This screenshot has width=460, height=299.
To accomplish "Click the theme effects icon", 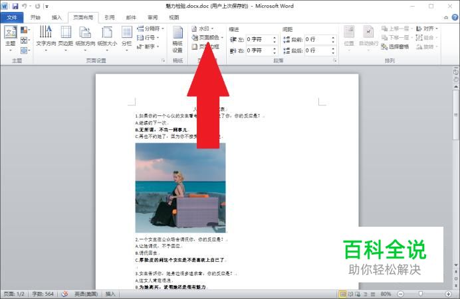I will (x=25, y=50).
